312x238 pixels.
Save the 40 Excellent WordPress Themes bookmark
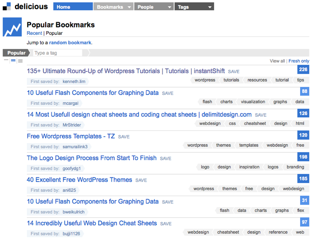[x=141, y=180]
